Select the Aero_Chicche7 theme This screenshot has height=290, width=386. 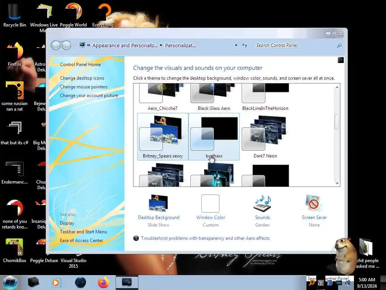(162, 98)
